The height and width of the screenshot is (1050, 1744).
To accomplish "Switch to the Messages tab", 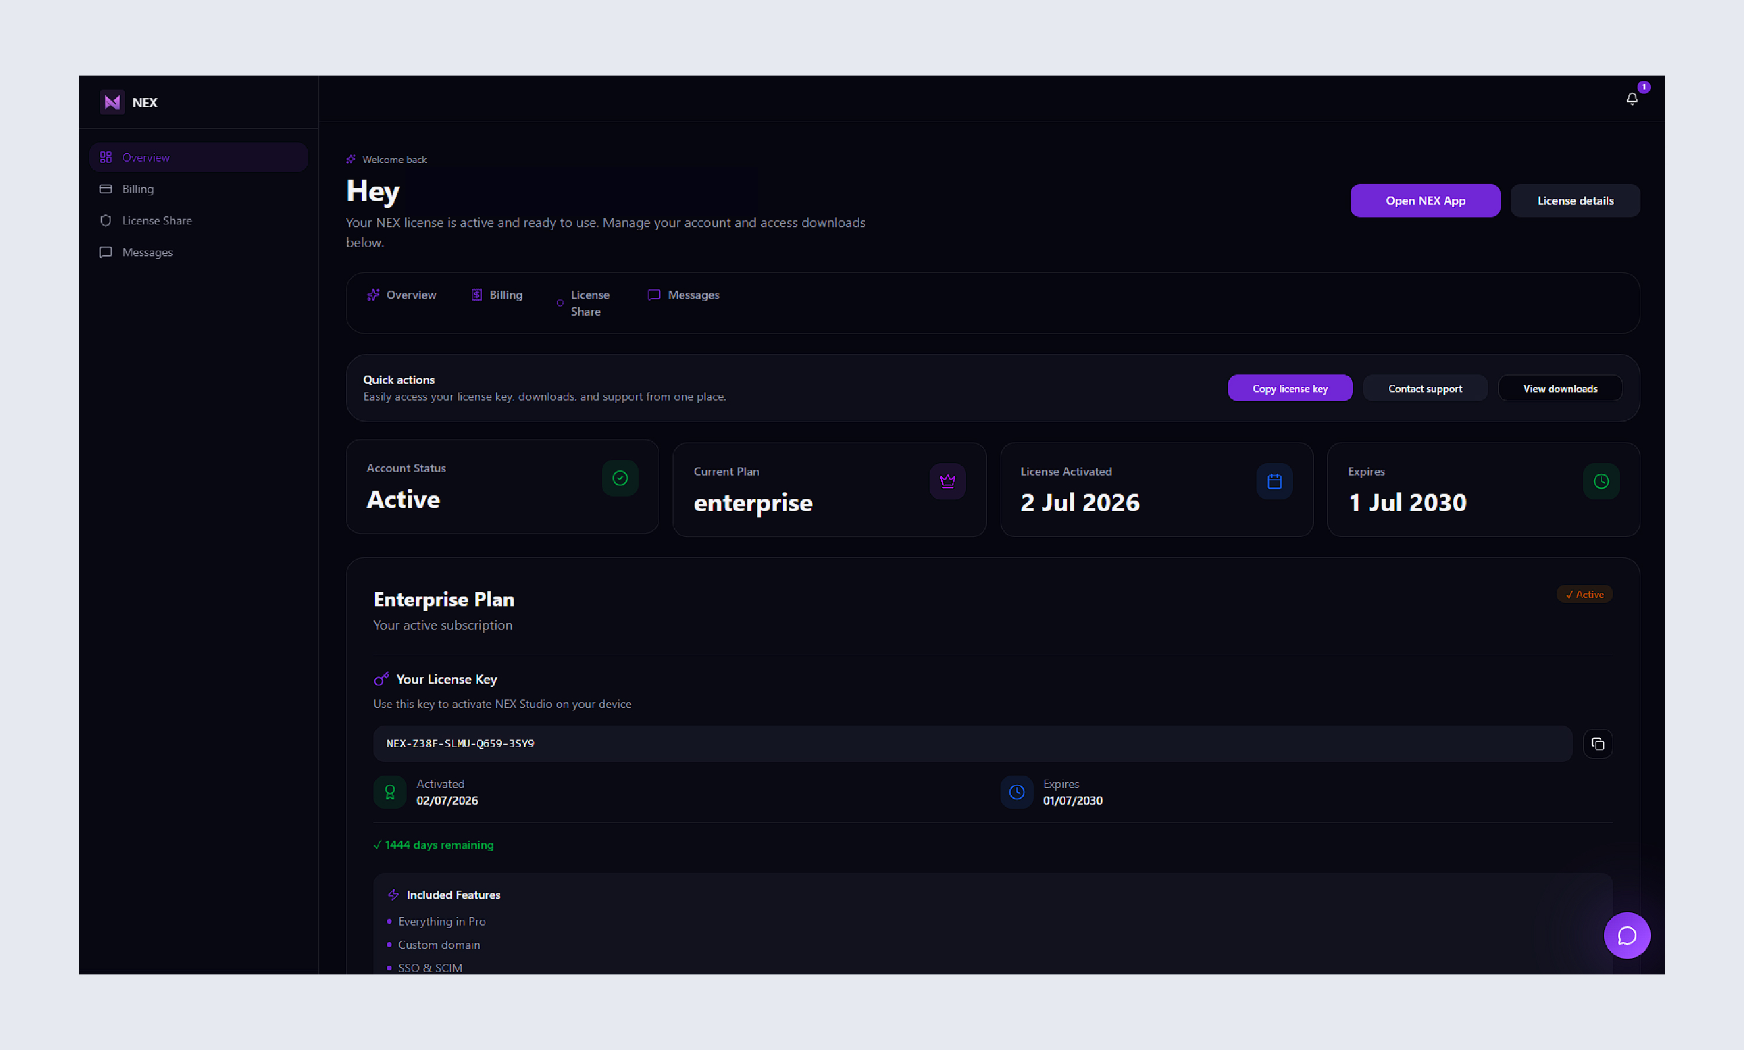I will point(684,295).
